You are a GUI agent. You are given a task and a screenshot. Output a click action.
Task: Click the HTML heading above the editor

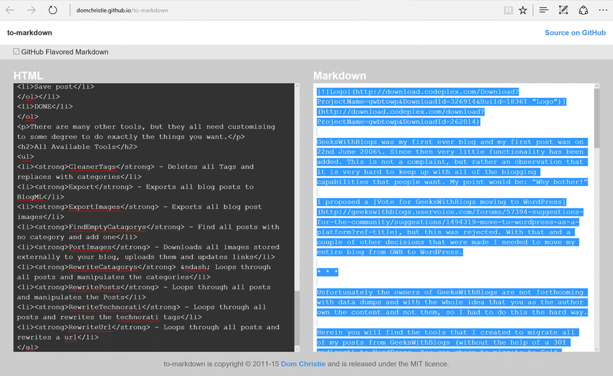[28, 76]
